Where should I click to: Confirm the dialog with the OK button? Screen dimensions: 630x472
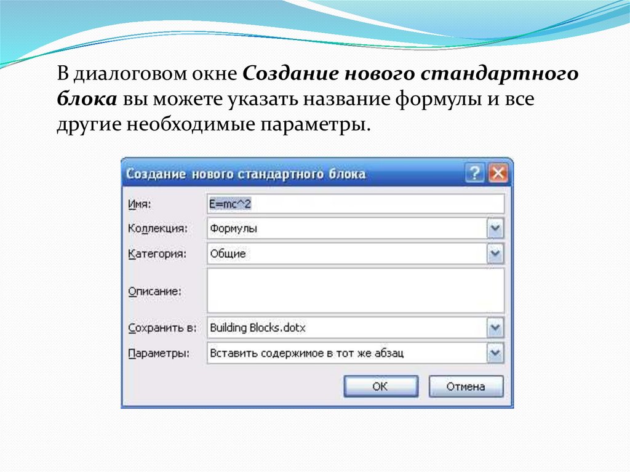(x=381, y=386)
